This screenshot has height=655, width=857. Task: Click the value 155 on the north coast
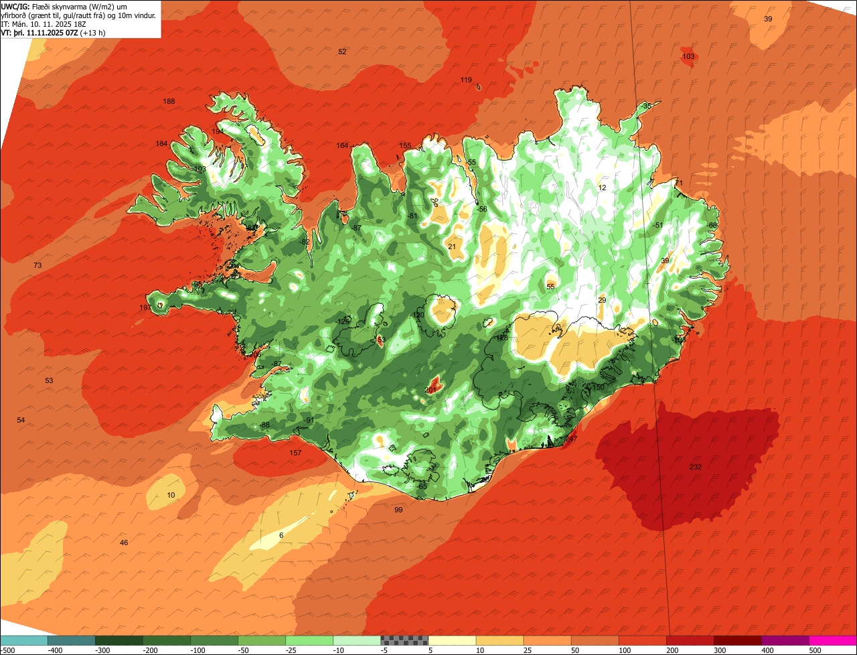coord(405,145)
